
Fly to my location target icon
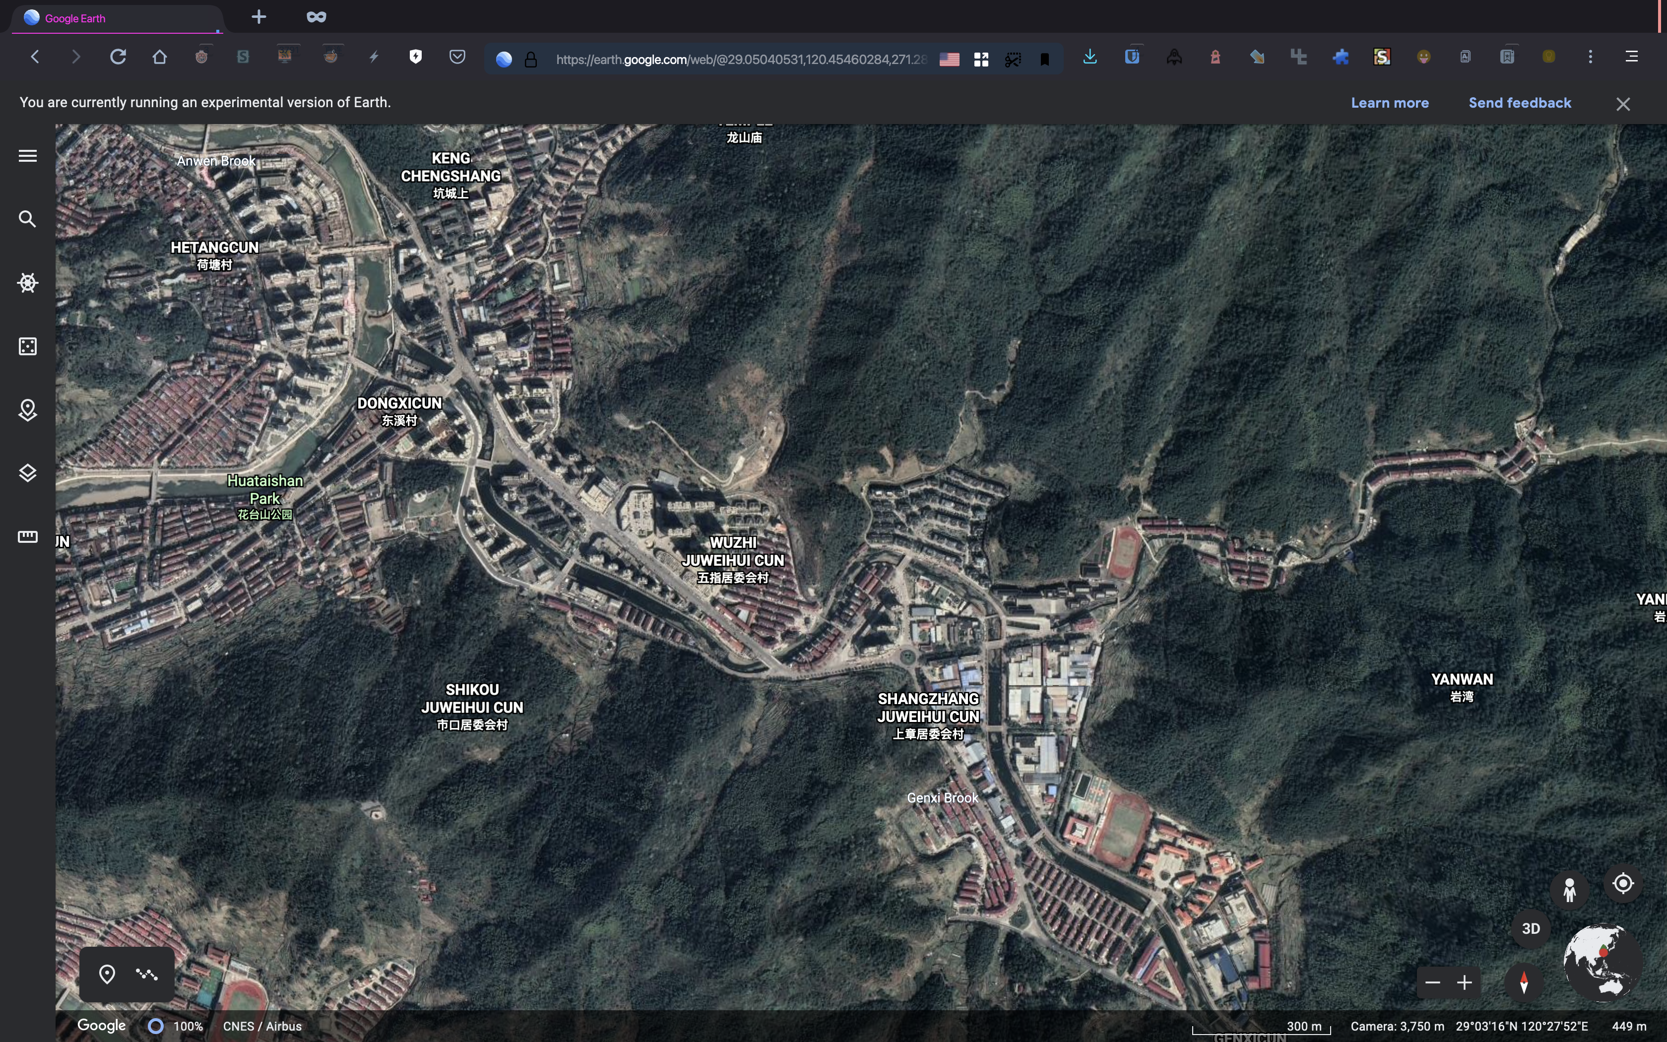pyautogui.click(x=1623, y=884)
